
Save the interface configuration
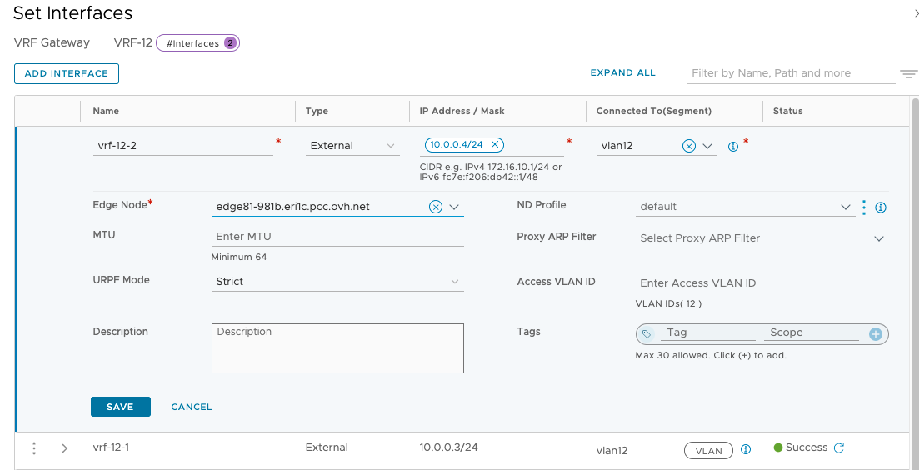tap(120, 407)
